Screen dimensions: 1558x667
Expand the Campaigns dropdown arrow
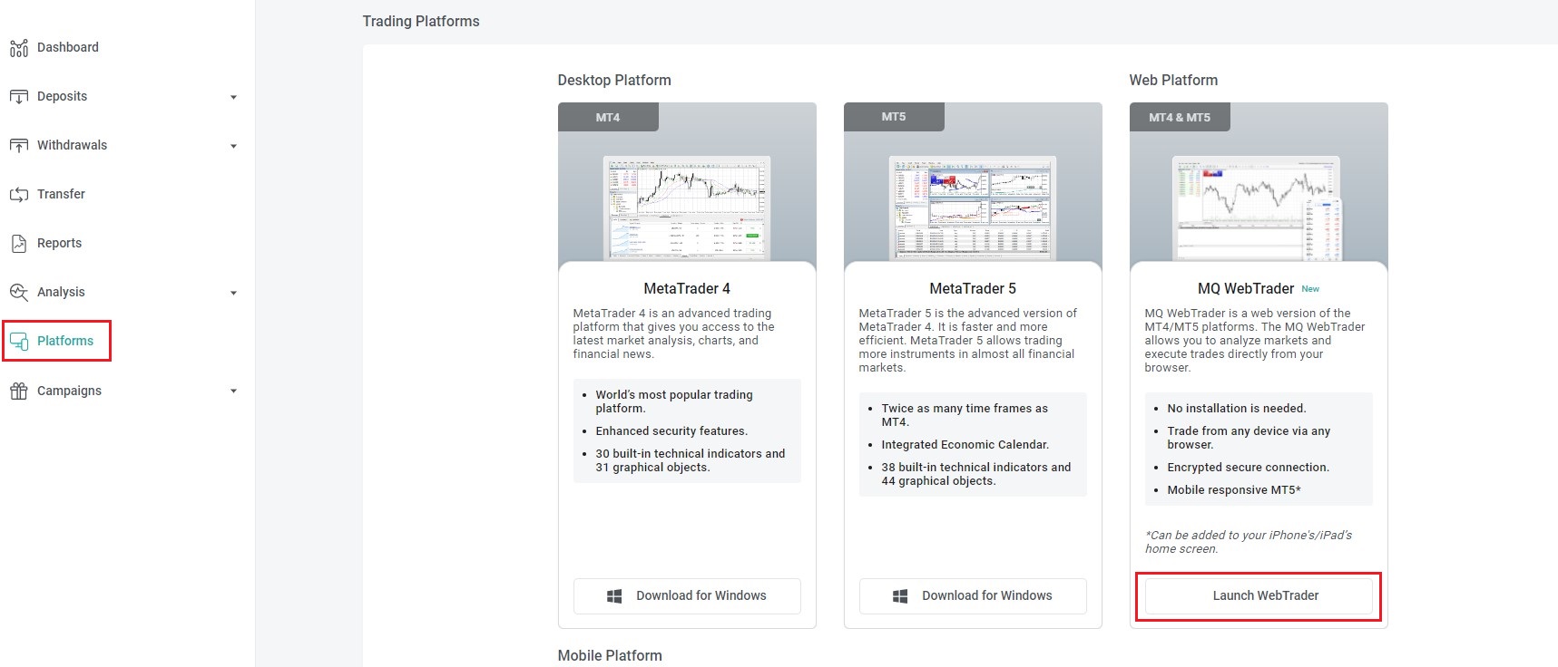click(x=233, y=391)
